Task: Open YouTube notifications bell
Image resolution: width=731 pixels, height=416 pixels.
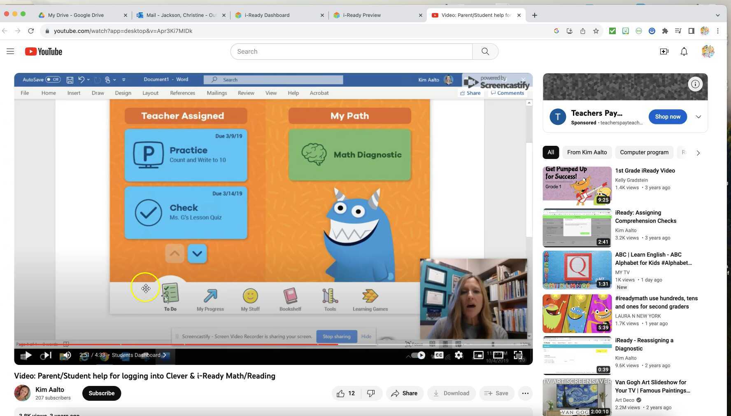Action: tap(683, 51)
